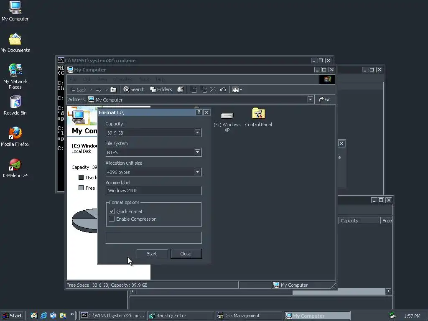The image size is (428, 321).
Task: Launch the K-Meleon 74 shortcut
Action: (15, 168)
